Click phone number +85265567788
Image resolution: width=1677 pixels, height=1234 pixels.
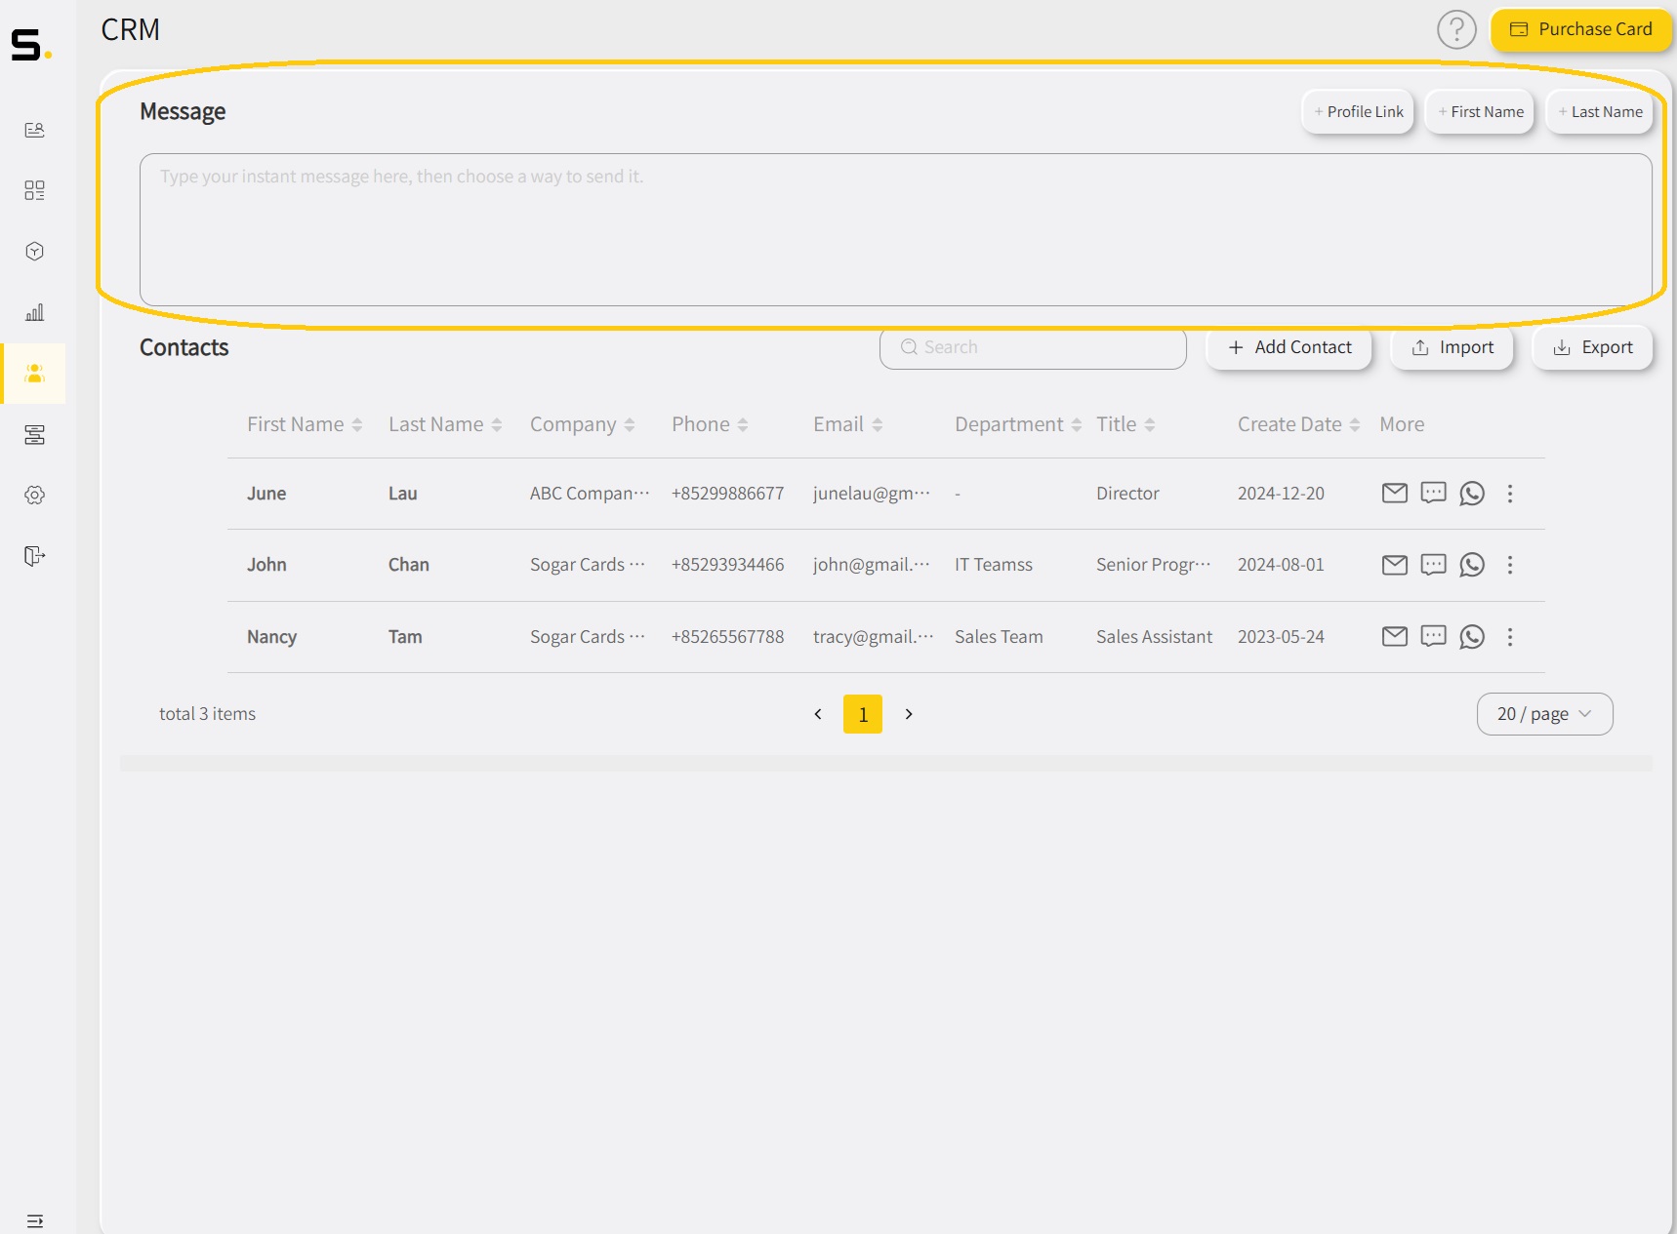point(727,637)
